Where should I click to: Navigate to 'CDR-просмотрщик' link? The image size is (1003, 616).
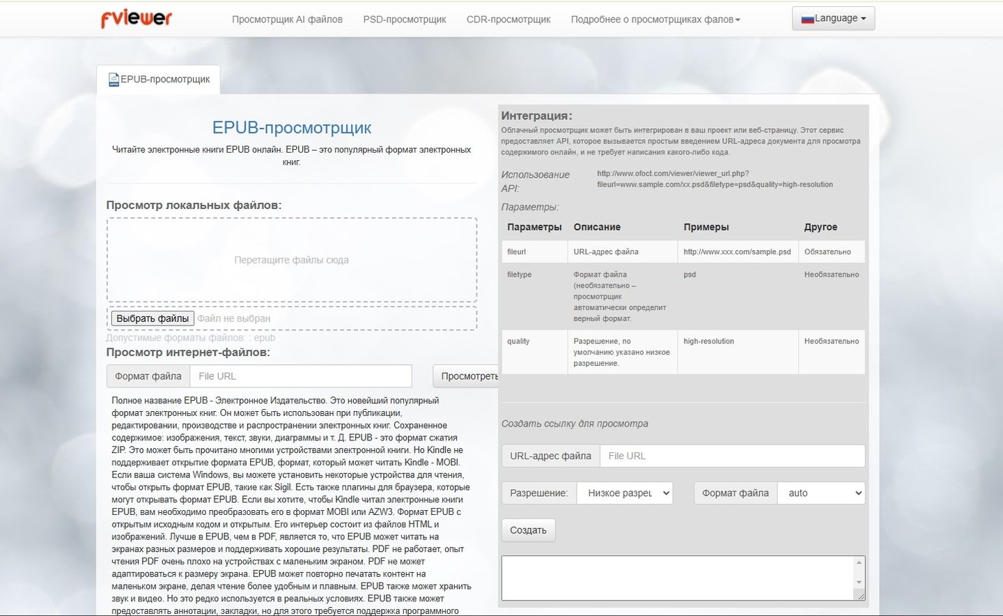(508, 20)
